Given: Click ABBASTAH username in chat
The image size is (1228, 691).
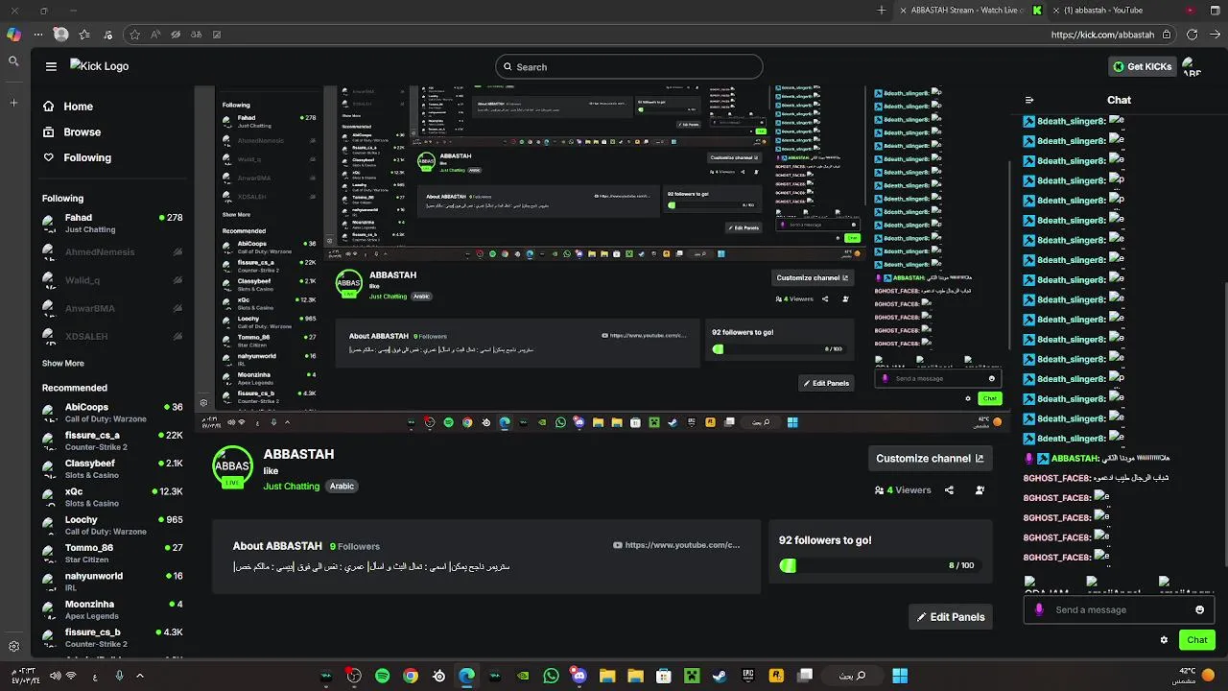Looking at the screenshot, I should point(1074,459).
